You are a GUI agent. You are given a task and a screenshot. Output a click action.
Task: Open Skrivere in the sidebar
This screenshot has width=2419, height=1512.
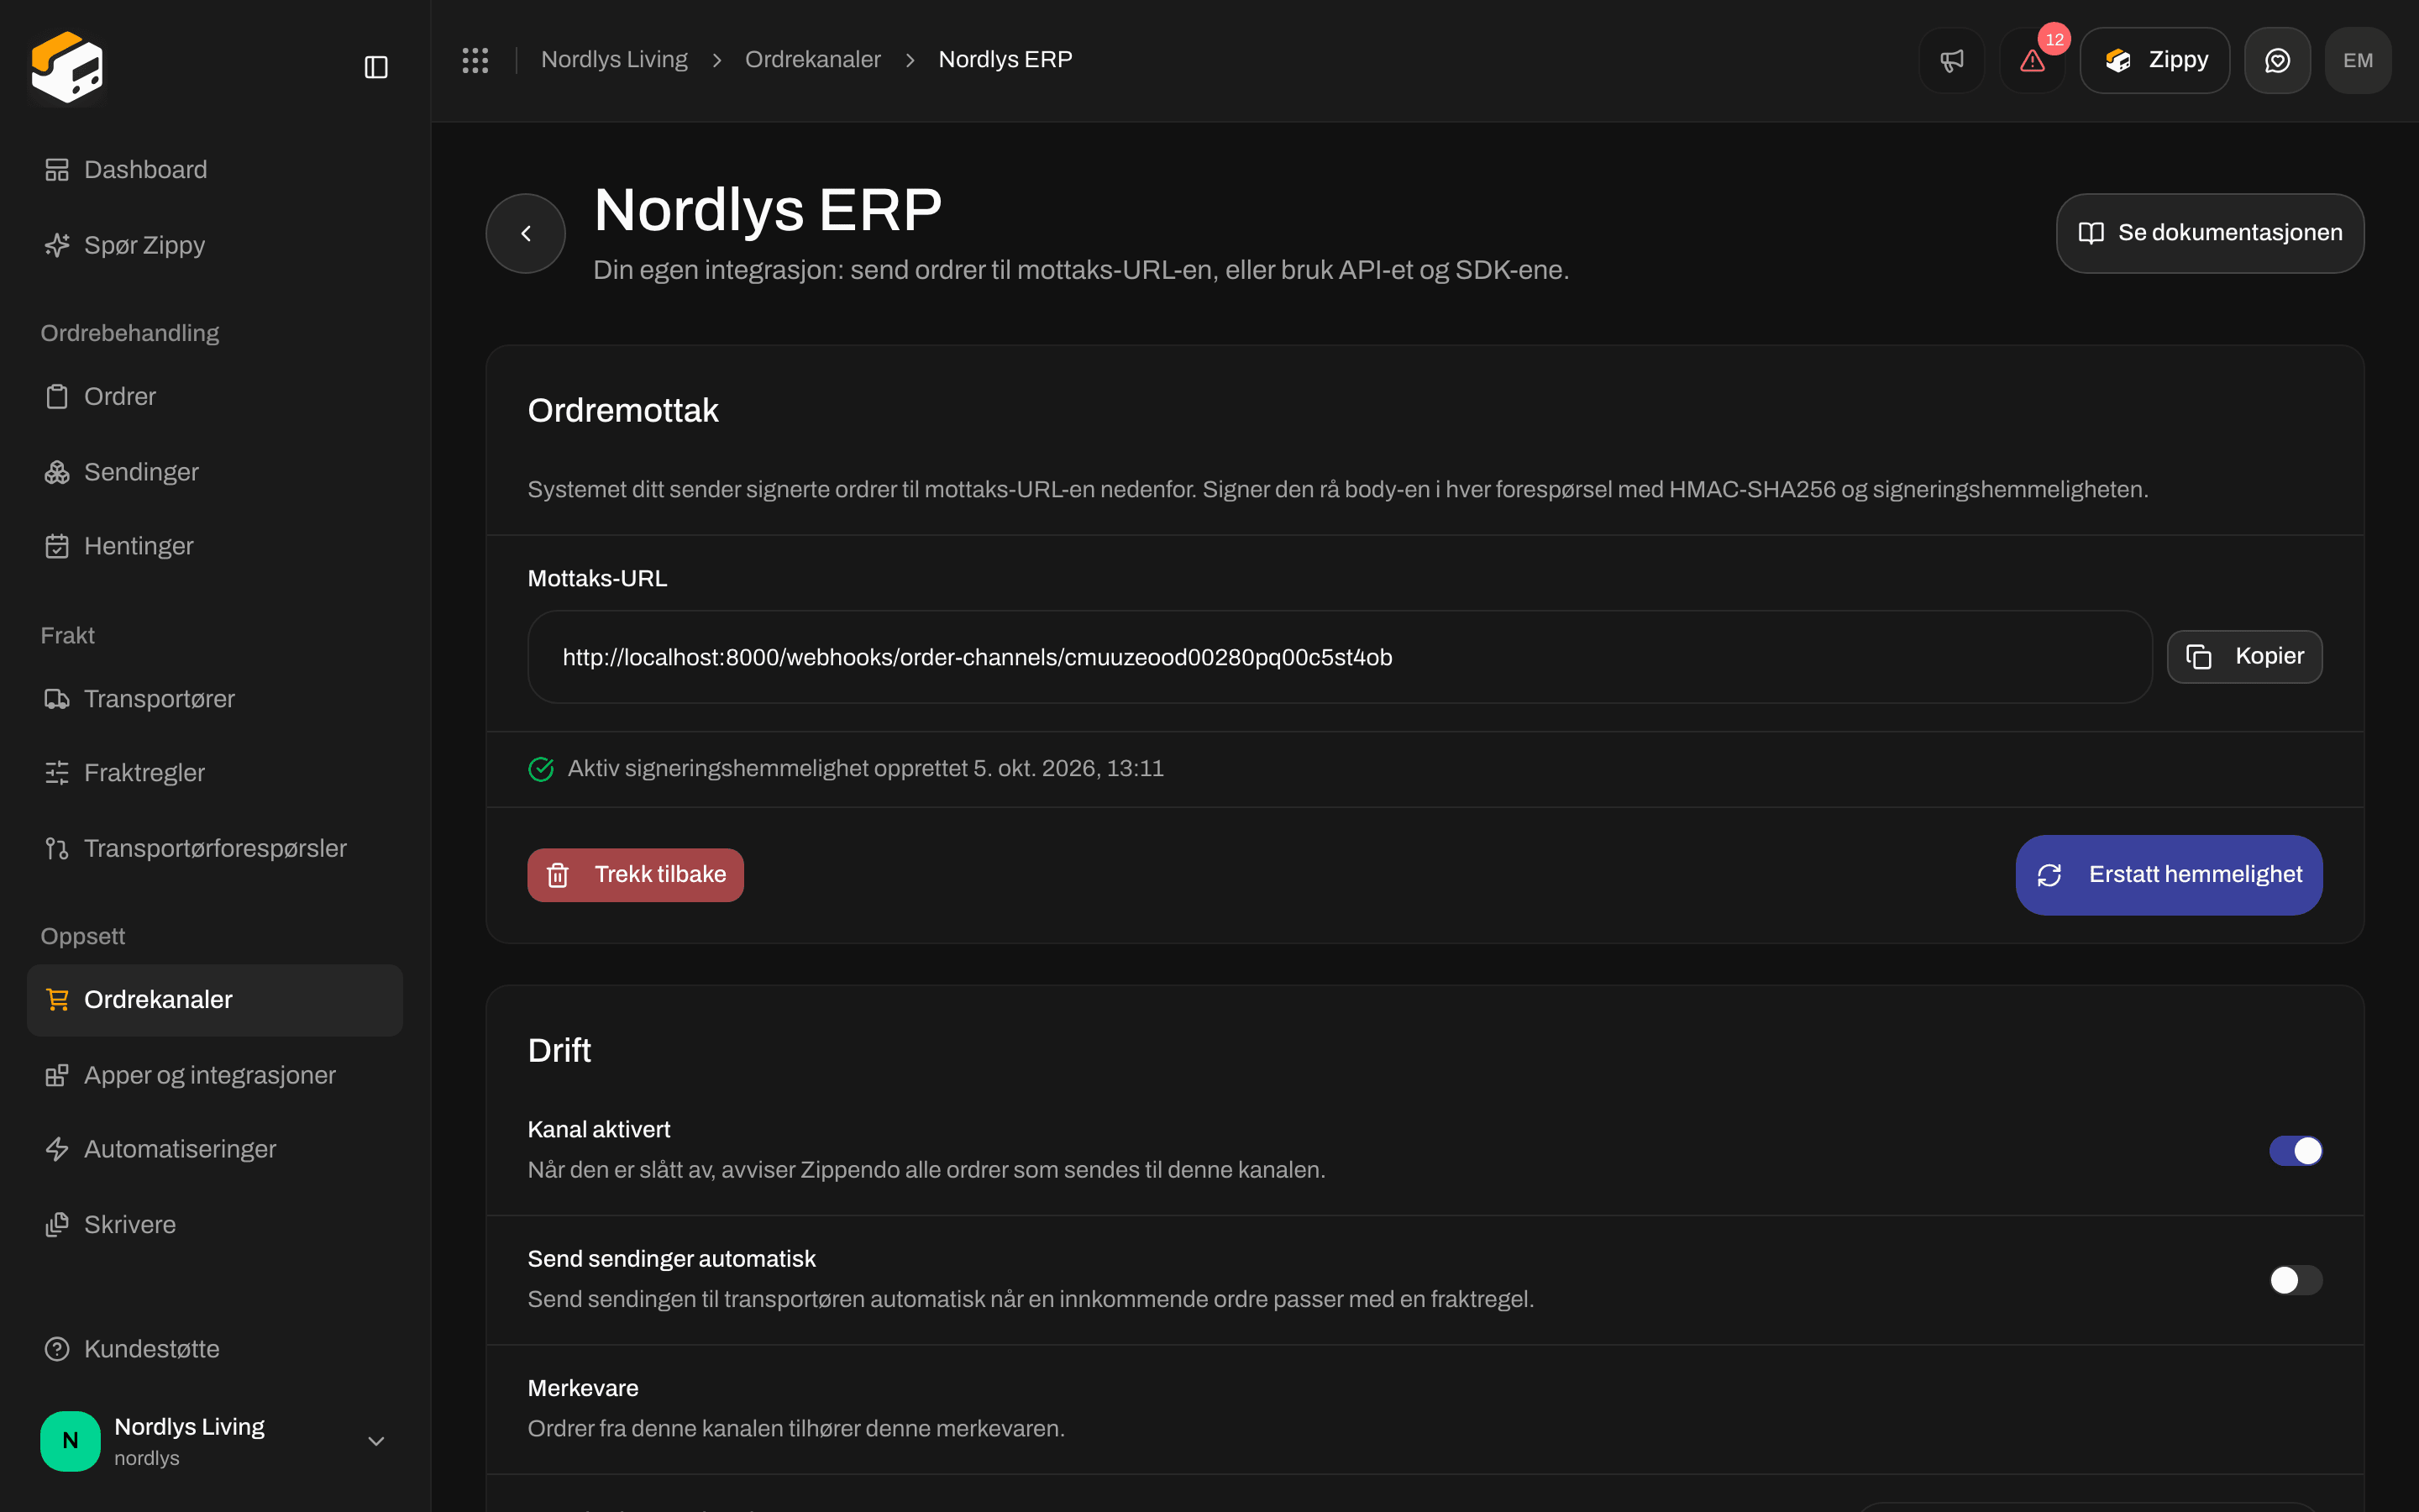pyautogui.click(x=215, y=1225)
